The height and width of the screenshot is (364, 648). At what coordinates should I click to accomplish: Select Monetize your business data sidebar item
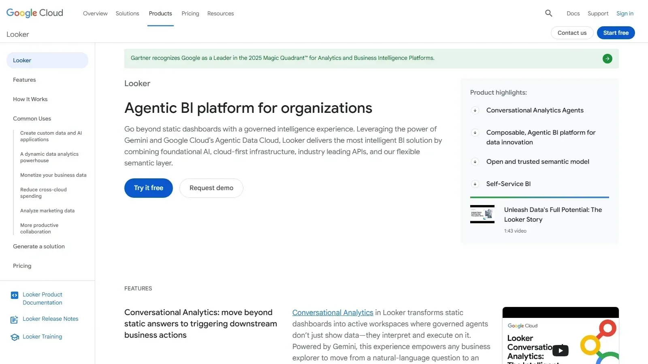point(53,175)
